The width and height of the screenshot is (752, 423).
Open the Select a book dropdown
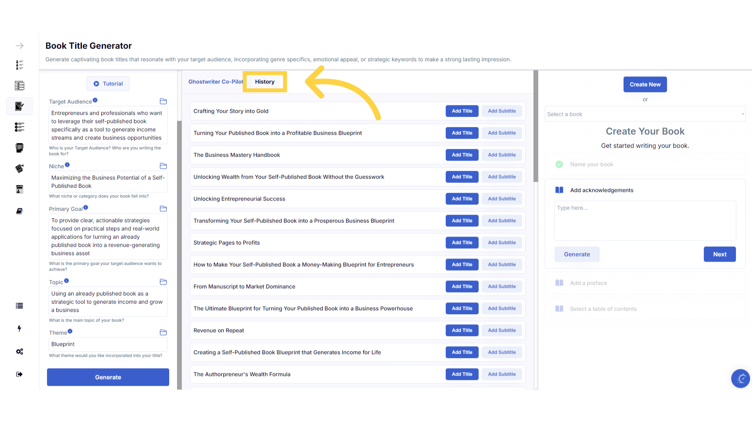click(x=645, y=114)
